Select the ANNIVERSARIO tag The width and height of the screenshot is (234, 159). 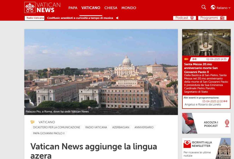[x=144, y=127]
